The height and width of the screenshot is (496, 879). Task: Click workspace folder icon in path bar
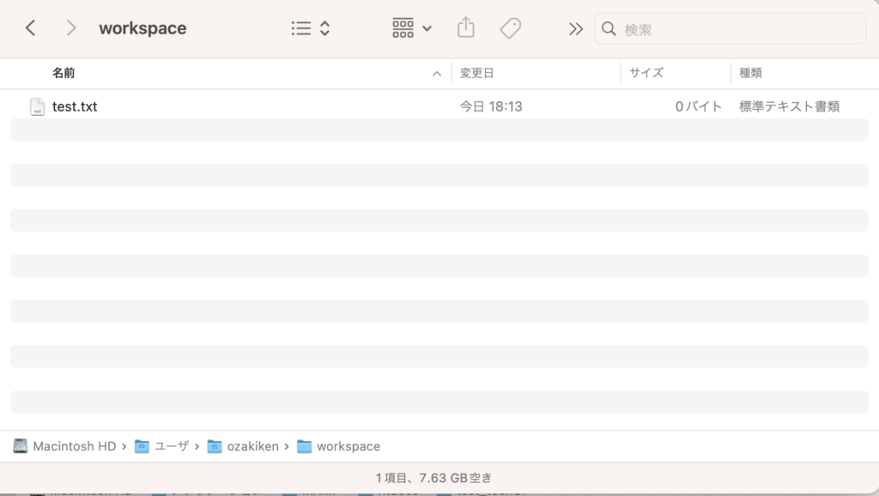coord(304,446)
